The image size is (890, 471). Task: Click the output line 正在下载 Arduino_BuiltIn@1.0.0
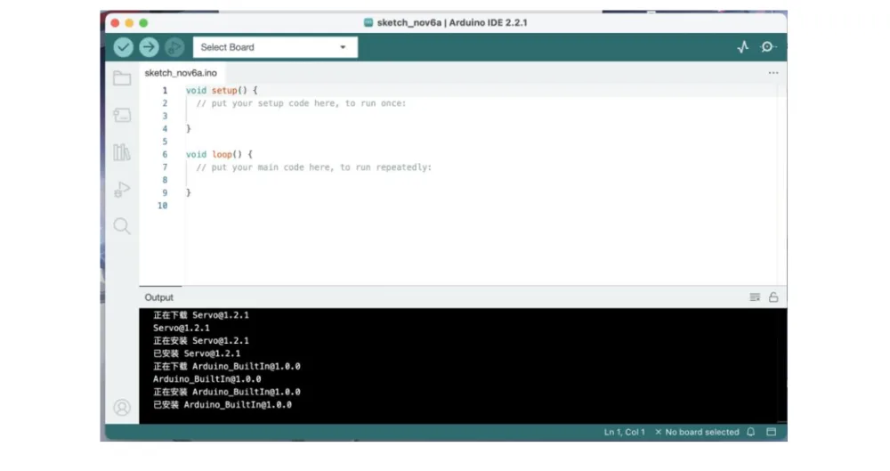(x=226, y=367)
